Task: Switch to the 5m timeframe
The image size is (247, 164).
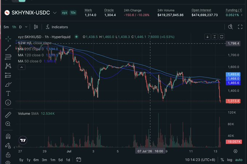Action: point(6,27)
